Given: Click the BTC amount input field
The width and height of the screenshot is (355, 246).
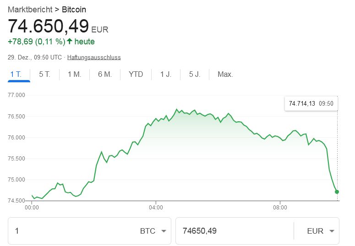Looking at the screenshot, I should click(73, 231).
